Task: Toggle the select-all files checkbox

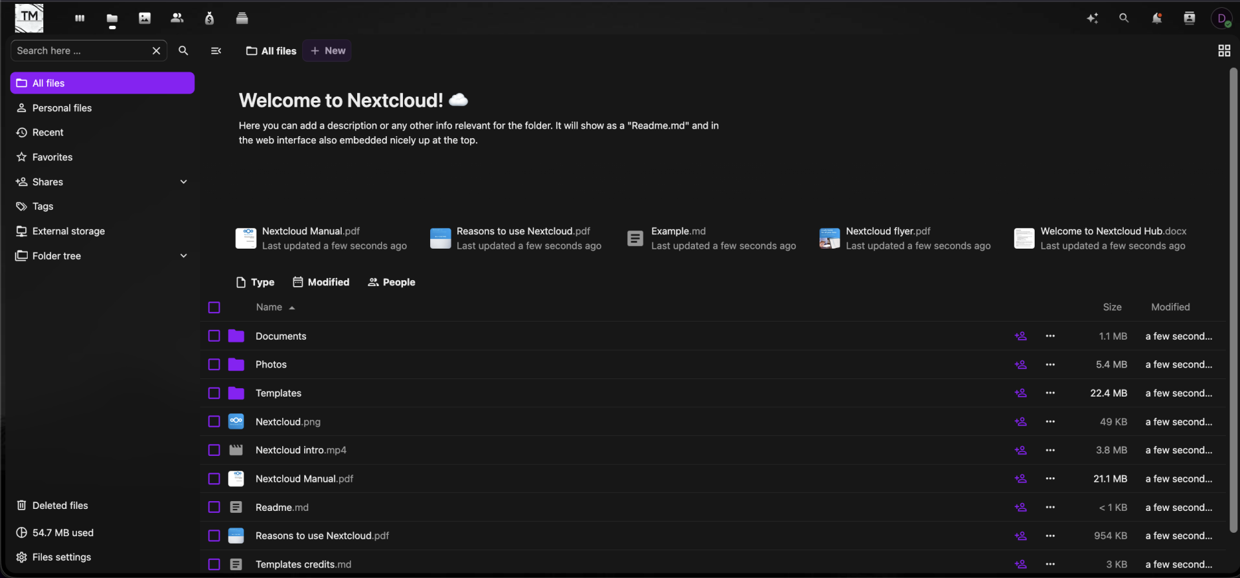Action: click(214, 307)
